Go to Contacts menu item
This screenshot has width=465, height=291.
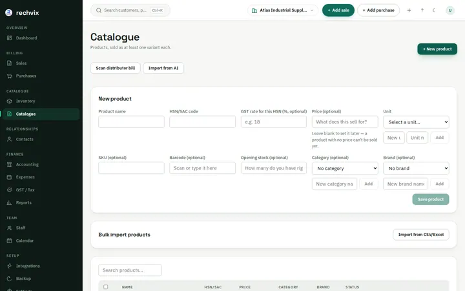pyautogui.click(x=41, y=139)
